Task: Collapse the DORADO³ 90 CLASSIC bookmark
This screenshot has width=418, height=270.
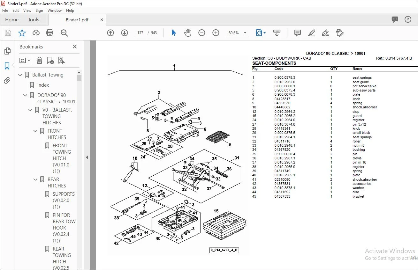Action: pyautogui.click(x=26, y=95)
